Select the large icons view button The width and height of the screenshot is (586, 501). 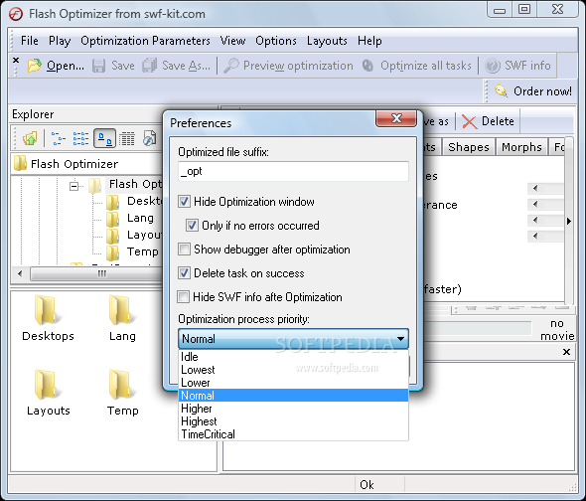pos(104,138)
